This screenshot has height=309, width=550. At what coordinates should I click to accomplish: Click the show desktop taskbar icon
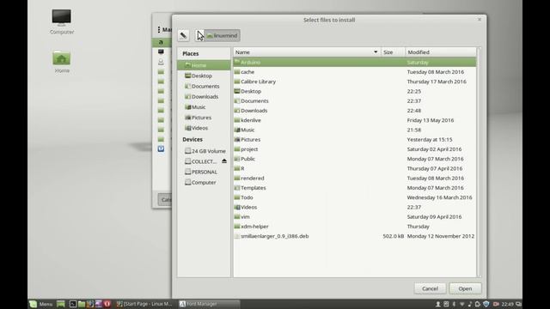click(x=61, y=304)
